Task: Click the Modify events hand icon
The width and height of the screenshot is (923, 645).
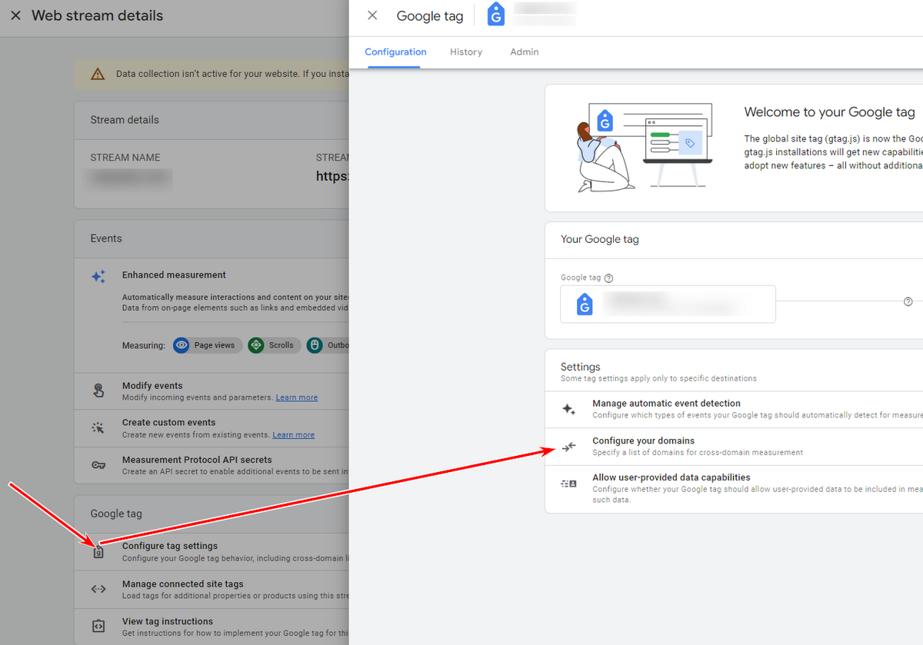Action: coord(98,391)
